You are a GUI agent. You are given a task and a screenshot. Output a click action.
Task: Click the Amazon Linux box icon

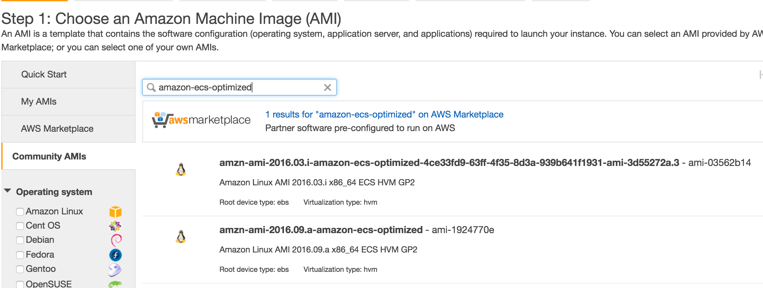[x=115, y=212]
